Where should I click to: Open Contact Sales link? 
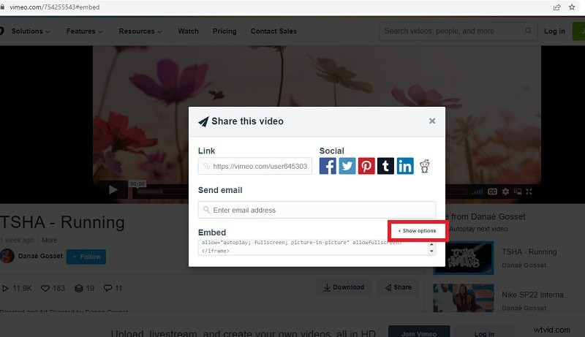click(x=273, y=31)
